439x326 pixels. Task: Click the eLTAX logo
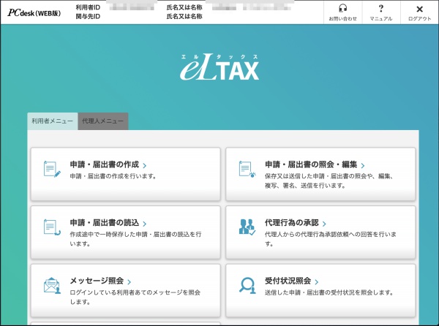pos(219,67)
